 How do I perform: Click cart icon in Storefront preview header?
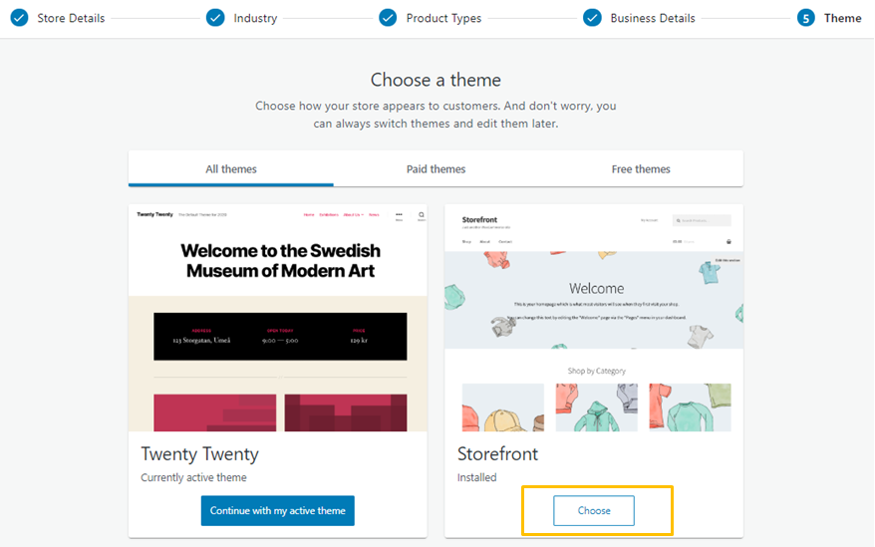click(729, 242)
